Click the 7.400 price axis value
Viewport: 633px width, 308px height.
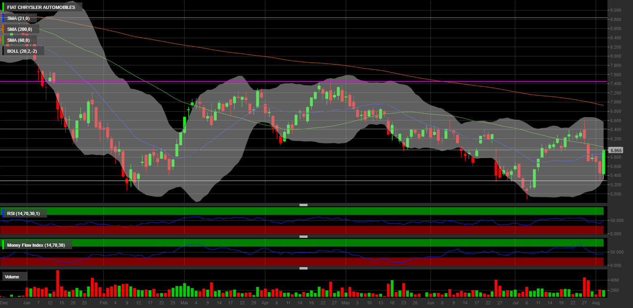pyautogui.click(x=616, y=84)
